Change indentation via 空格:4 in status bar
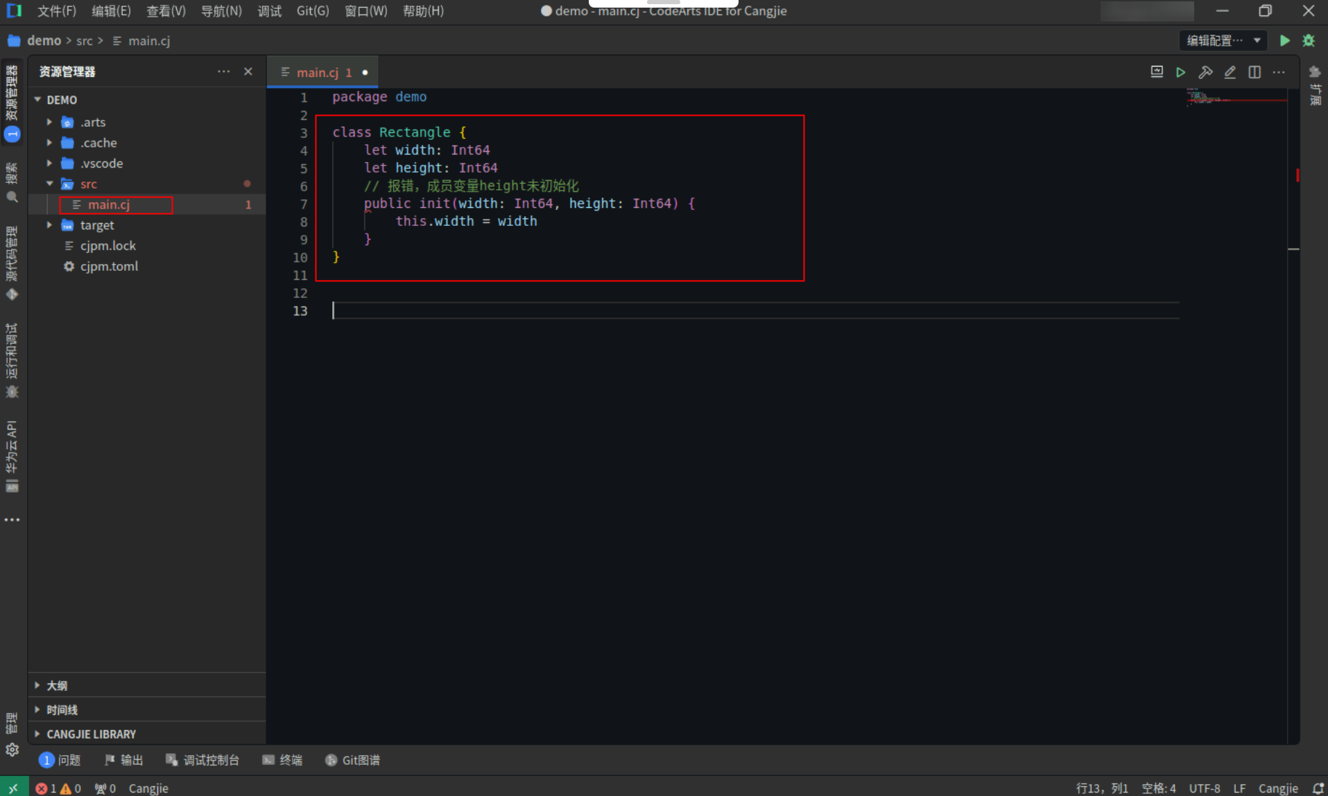The image size is (1328, 796). (1159, 788)
